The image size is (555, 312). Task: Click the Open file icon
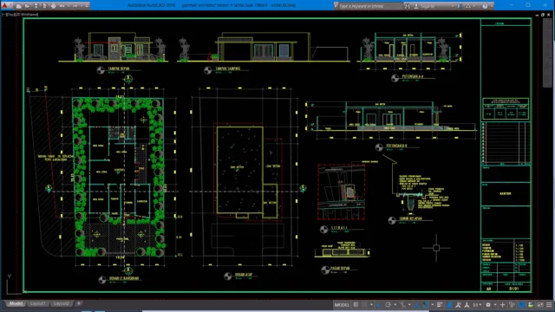click(x=27, y=6)
